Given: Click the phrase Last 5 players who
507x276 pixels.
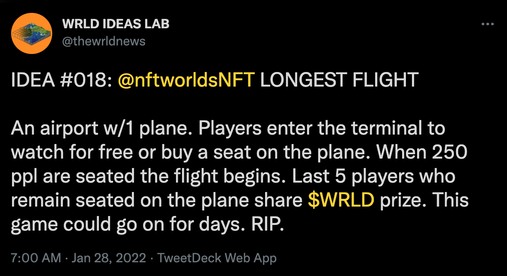Looking at the screenshot, I should tap(373, 177).
